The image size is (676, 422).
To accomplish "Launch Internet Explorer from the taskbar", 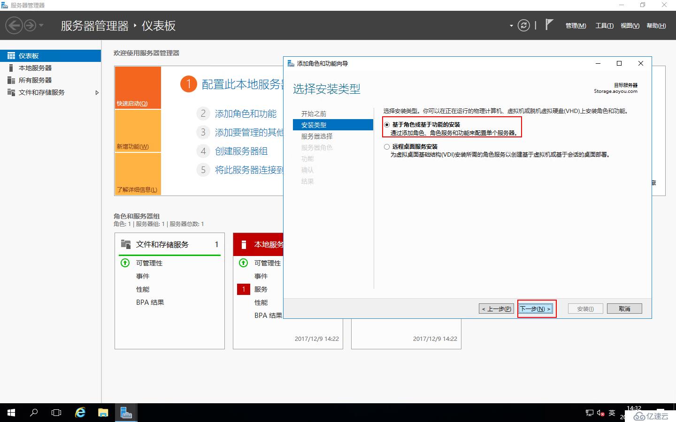I will tap(80, 413).
